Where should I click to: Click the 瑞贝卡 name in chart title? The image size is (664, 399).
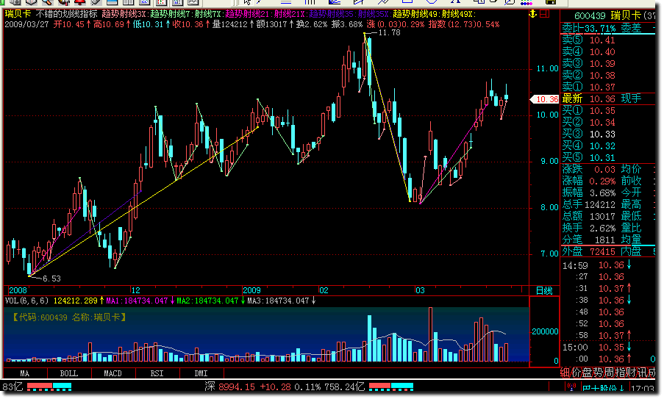18,14
